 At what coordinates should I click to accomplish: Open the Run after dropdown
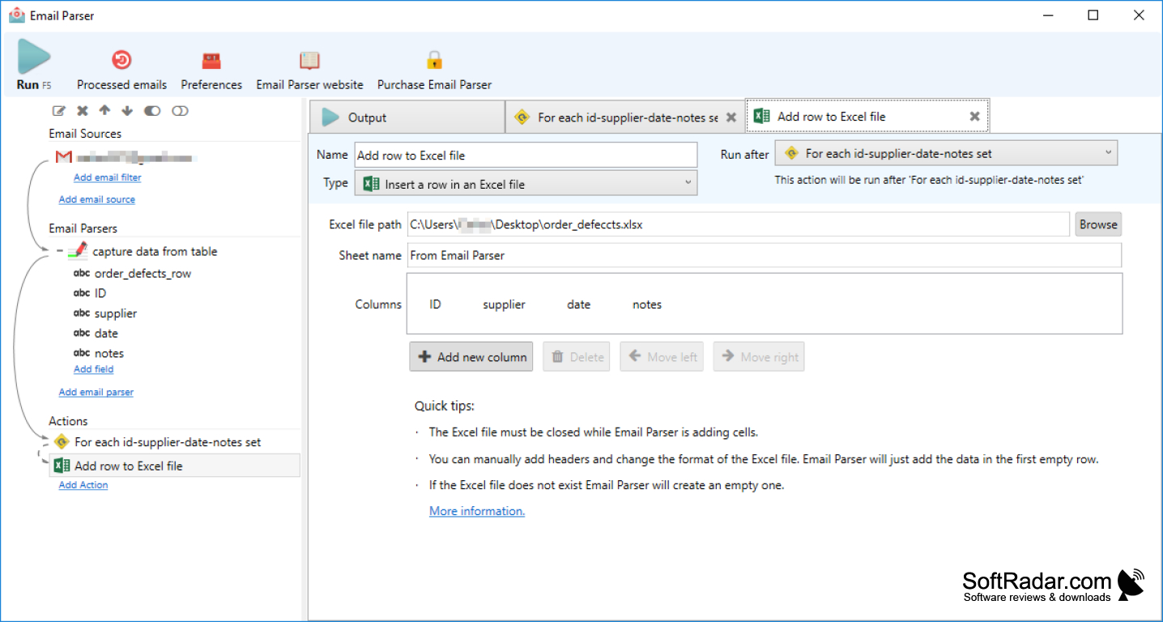pyautogui.click(x=946, y=153)
